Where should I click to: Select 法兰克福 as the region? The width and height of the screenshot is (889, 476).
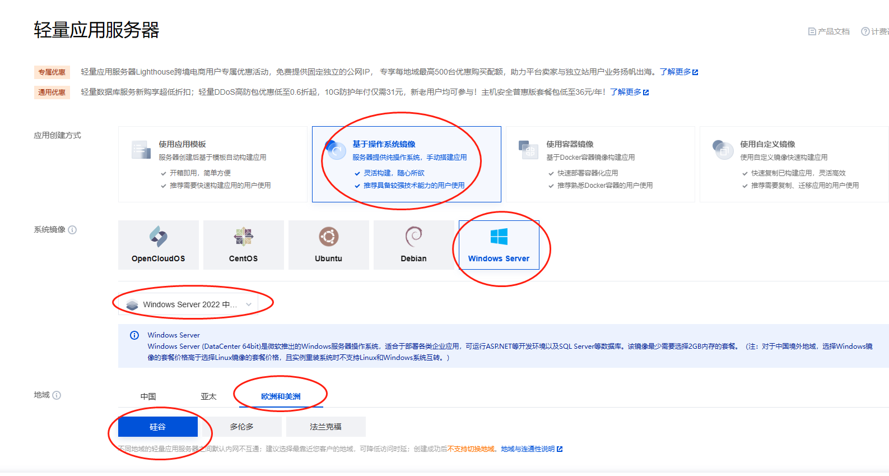(x=325, y=427)
